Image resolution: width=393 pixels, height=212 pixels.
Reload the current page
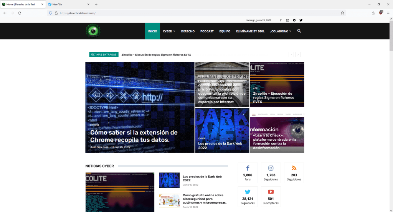pos(20,13)
